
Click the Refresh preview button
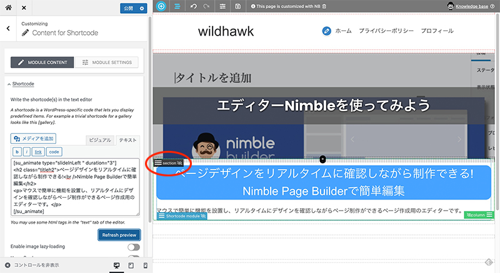click(119, 235)
